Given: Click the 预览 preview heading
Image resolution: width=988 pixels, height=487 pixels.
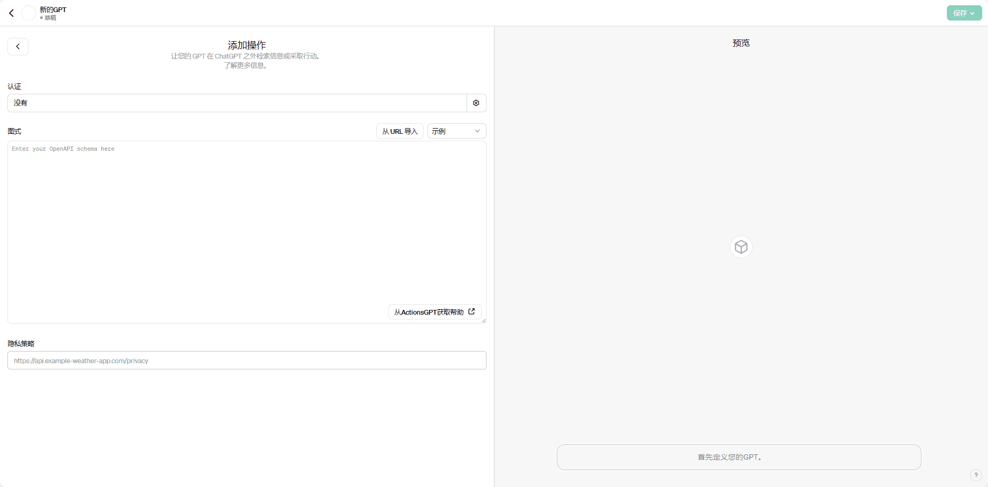Looking at the screenshot, I should click(x=741, y=43).
